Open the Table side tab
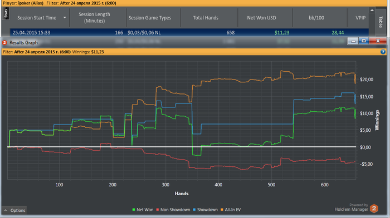 tap(381, 22)
